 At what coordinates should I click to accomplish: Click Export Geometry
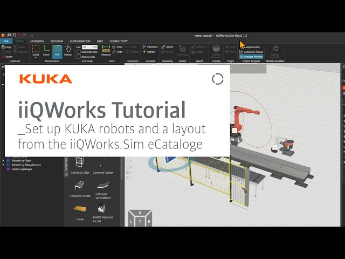pyautogui.click(x=199, y=47)
